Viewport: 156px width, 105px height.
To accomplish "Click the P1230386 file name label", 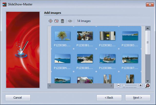I will click(x=107, y=68).
